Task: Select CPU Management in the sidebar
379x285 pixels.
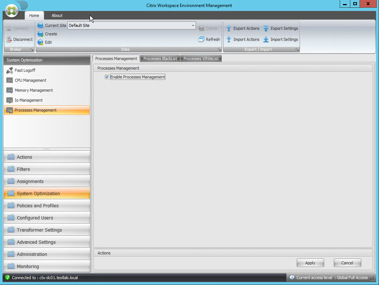Action: click(47, 80)
